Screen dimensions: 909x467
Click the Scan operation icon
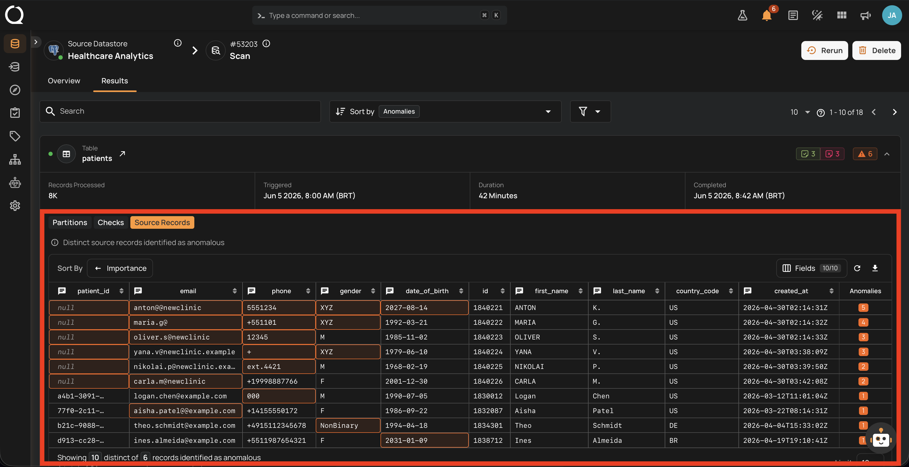pyautogui.click(x=216, y=50)
